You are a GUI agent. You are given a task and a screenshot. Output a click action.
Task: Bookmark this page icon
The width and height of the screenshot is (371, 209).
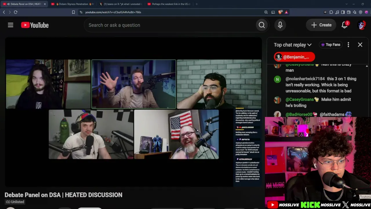point(73,12)
